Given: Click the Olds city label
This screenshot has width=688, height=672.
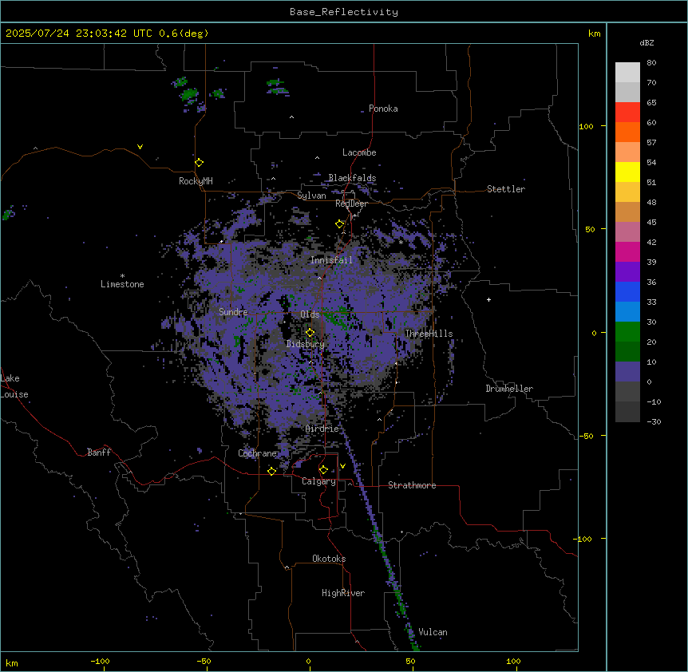Looking at the screenshot, I should [x=310, y=314].
